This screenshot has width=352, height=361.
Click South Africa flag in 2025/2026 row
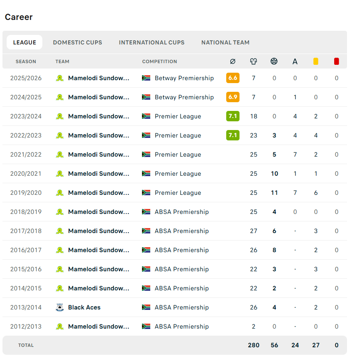[146, 78]
